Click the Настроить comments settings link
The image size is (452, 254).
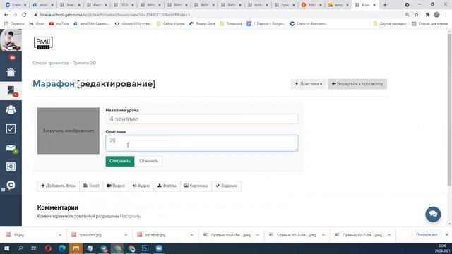(130, 216)
